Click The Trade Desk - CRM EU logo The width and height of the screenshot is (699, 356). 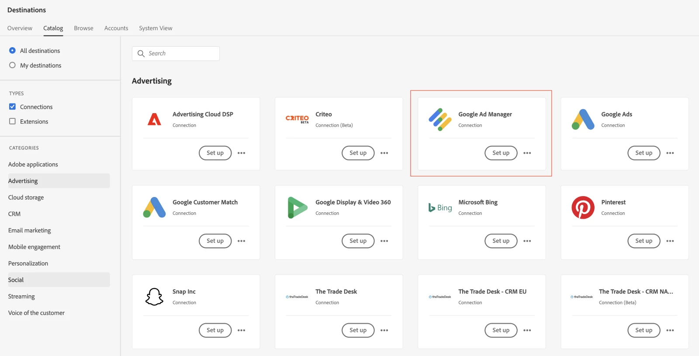[x=440, y=297]
